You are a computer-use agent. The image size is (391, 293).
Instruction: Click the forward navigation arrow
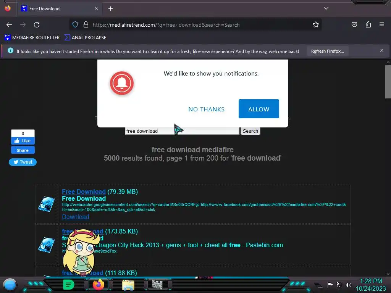click(23, 25)
